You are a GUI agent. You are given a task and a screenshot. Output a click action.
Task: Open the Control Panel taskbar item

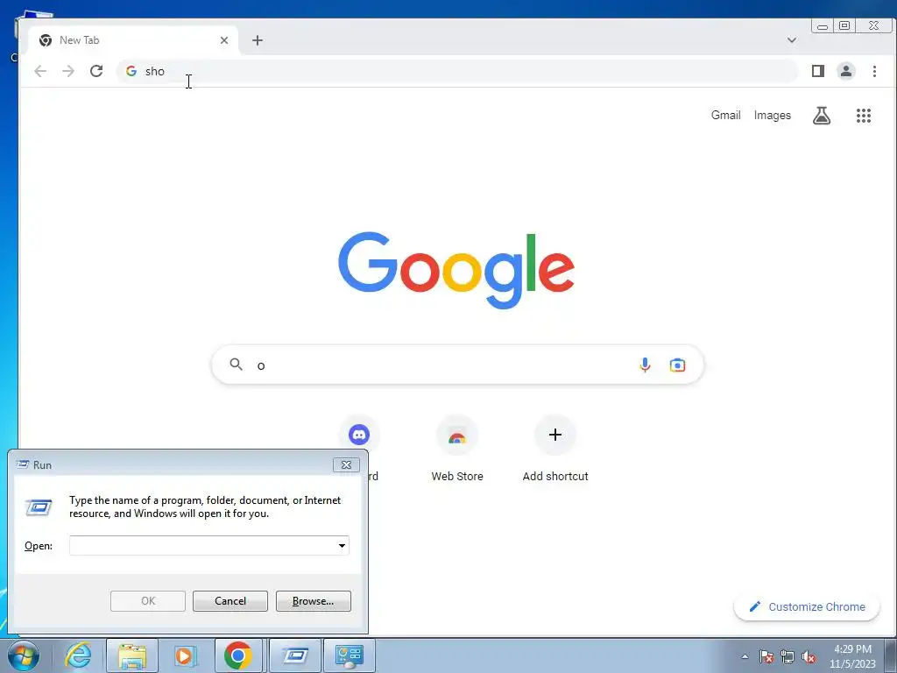(350, 655)
